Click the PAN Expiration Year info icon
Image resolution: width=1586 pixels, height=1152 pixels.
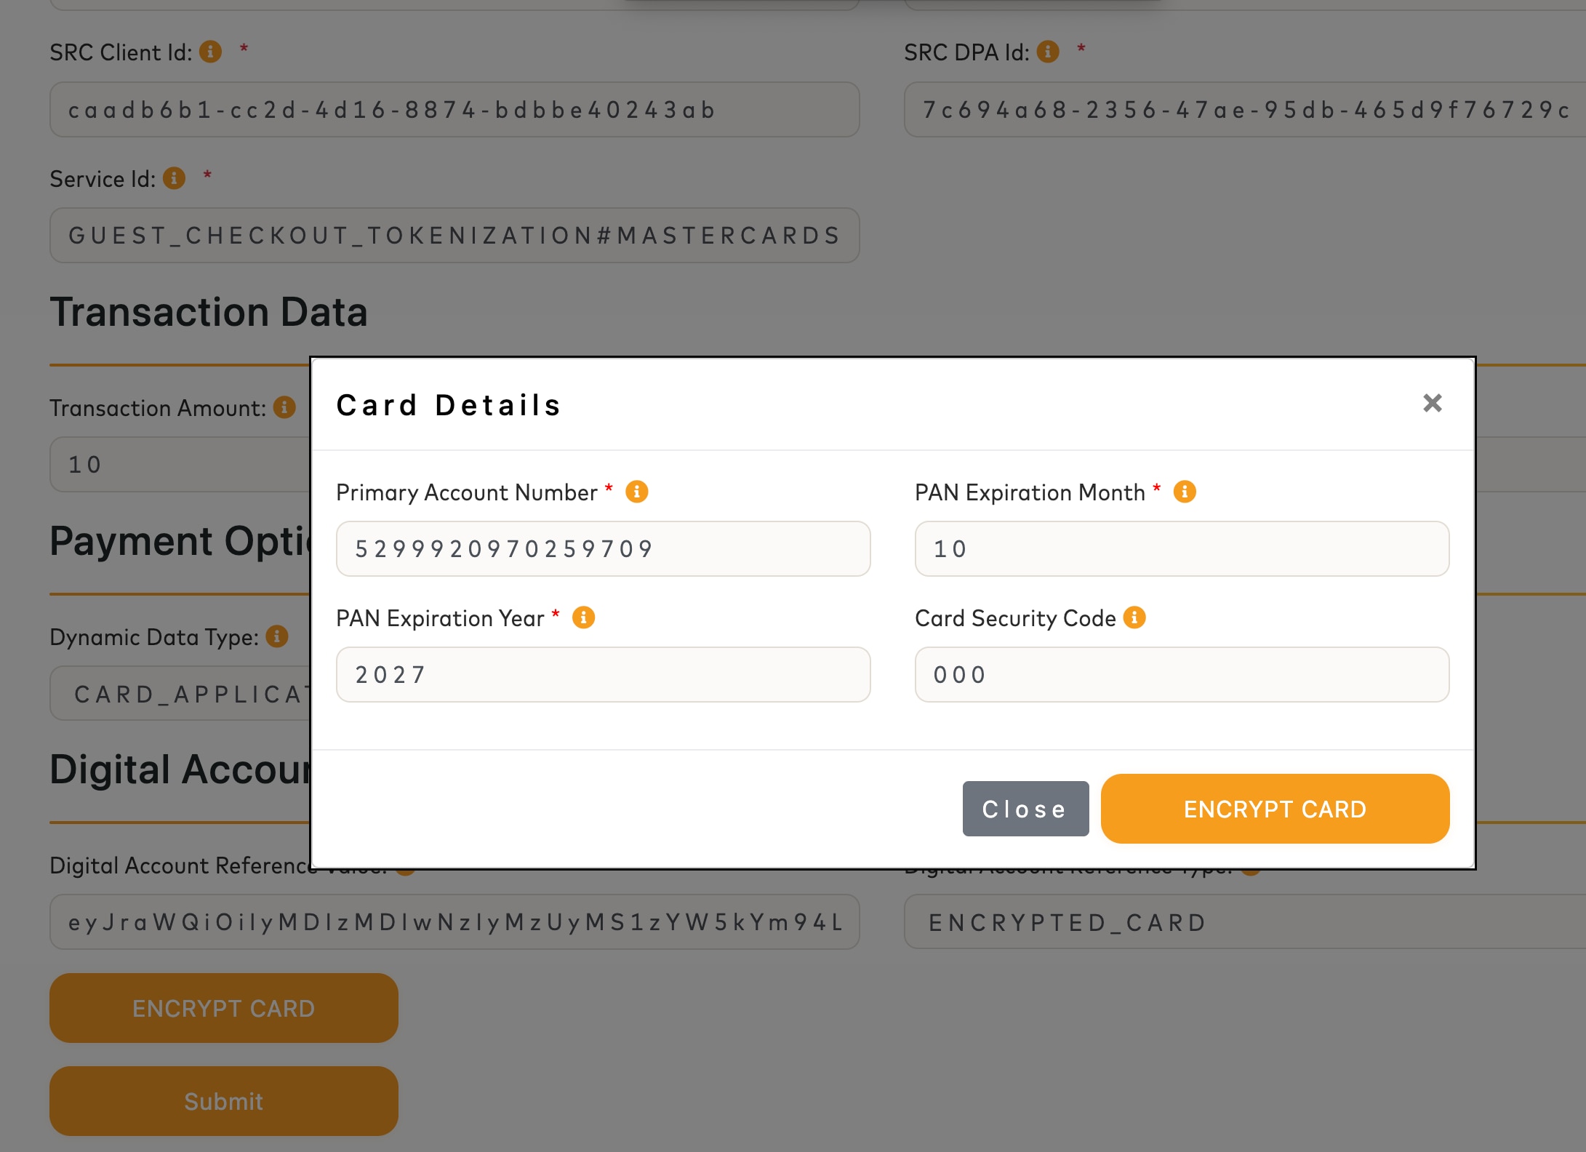point(583,617)
